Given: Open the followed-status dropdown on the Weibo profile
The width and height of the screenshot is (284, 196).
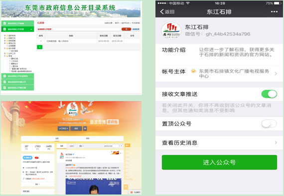Looking at the screenshot, I should (x=63, y=128).
